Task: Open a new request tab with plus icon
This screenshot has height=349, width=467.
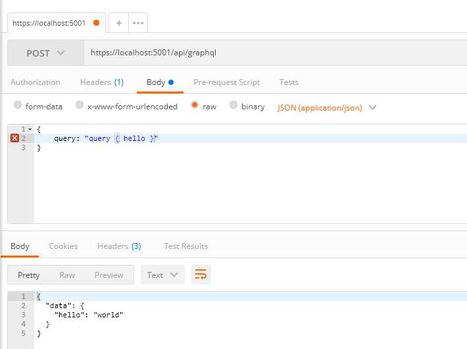Action: coord(119,23)
